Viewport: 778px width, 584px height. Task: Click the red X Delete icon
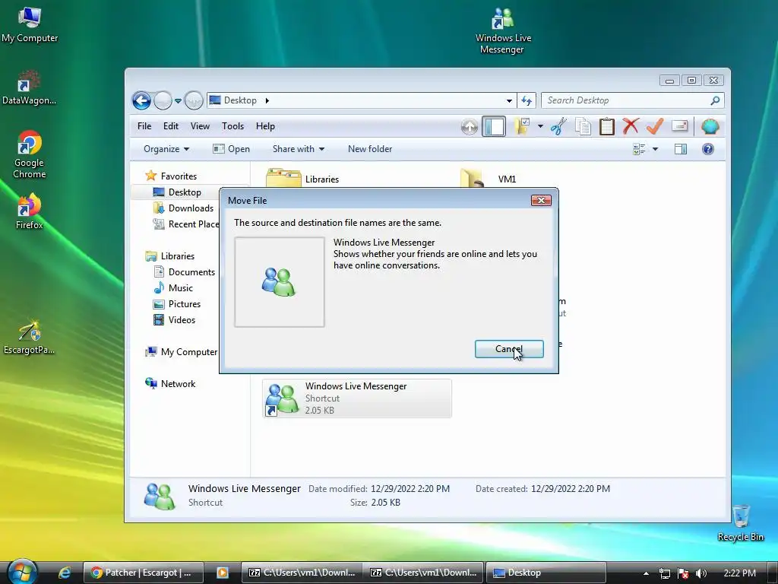coord(631,127)
